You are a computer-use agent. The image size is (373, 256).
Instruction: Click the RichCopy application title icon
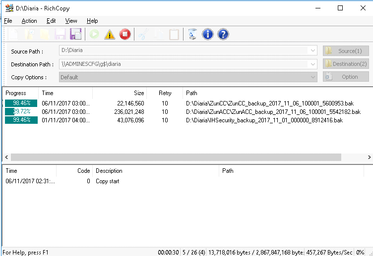pyautogui.click(x=9, y=8)
